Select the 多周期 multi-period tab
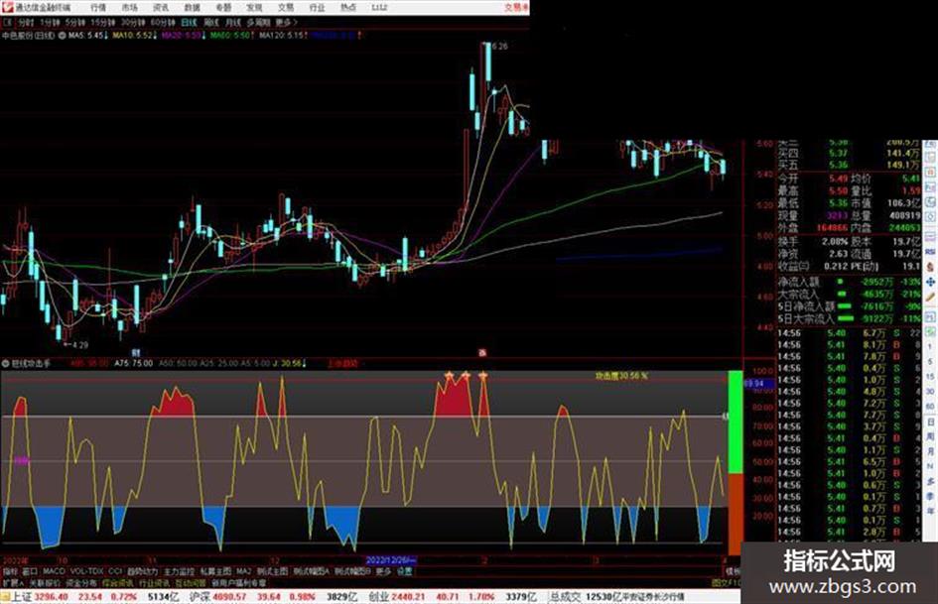This screenshot has width=938, height=604. [x=258, y=23]
